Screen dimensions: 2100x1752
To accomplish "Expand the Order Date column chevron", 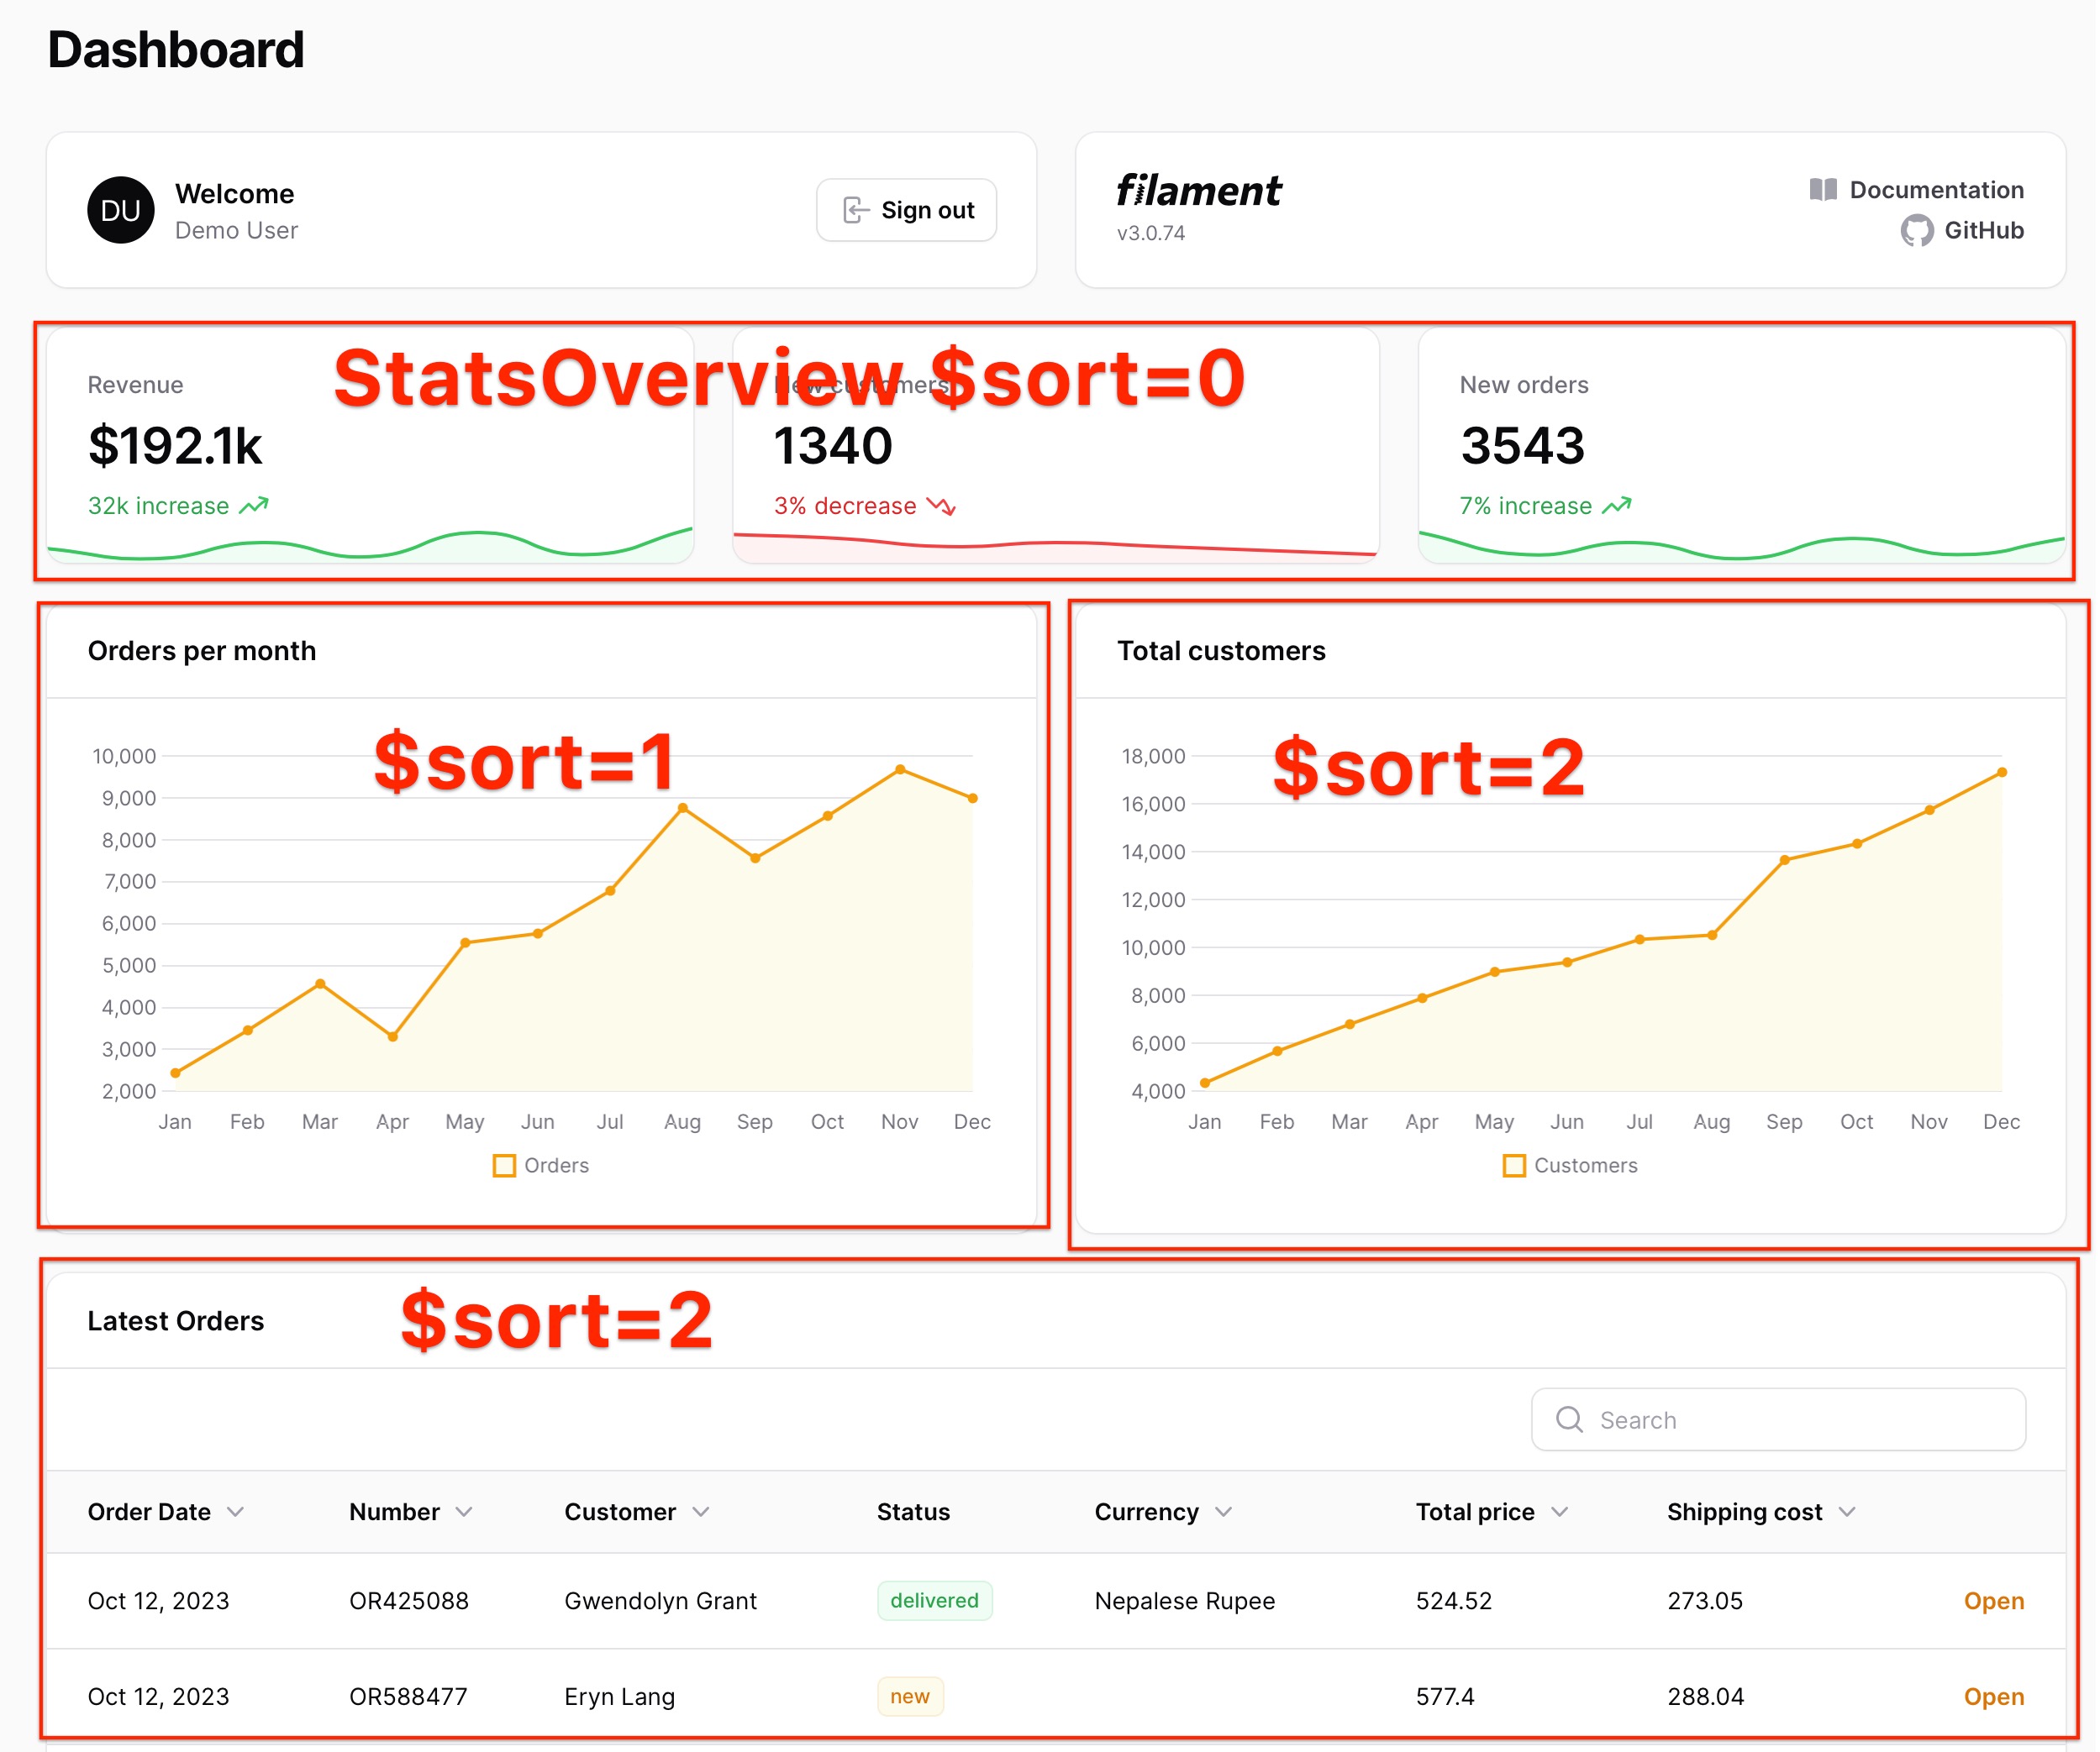I will pos(236,1511).
